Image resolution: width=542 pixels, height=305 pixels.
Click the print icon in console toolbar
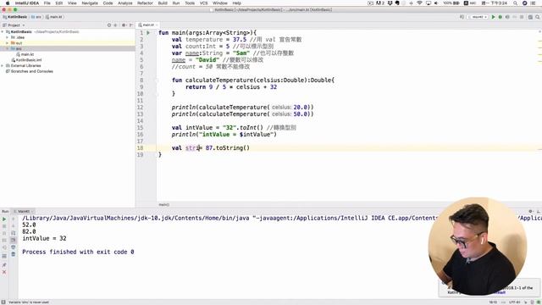click(x=14, y=247)
